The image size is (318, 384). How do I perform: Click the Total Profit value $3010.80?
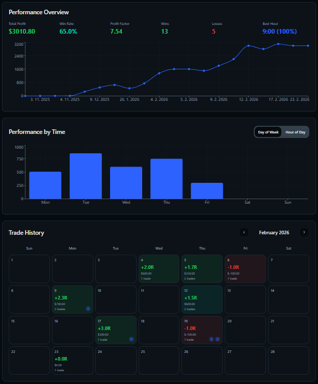[x=22, y=32]
